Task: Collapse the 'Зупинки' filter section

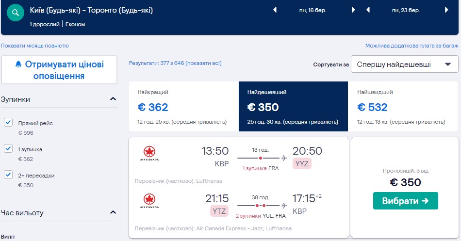Action: coord(113,99)
